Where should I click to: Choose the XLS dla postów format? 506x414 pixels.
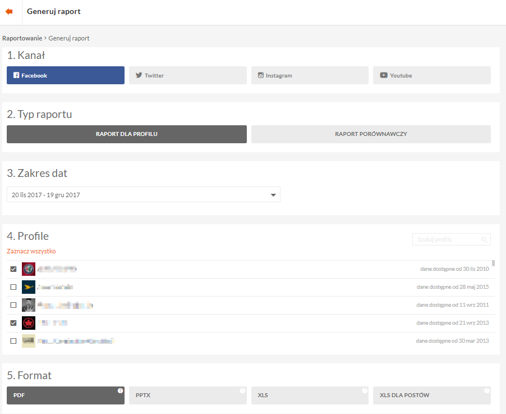[x=431, y=395]
